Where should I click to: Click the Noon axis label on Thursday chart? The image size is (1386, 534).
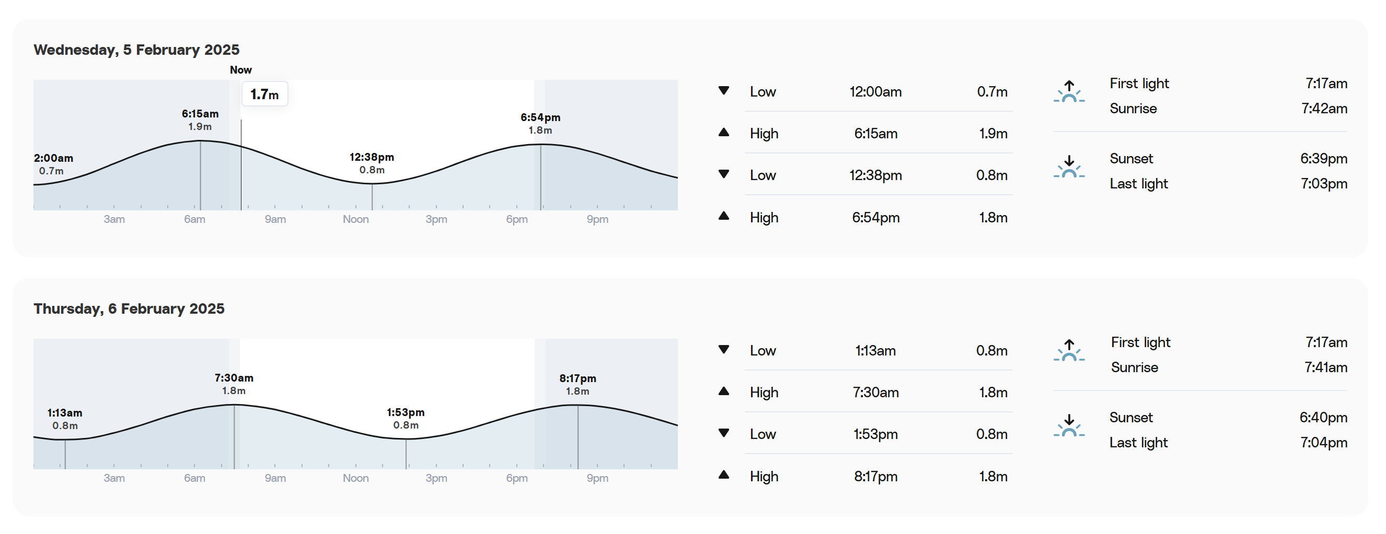pos(356,478)
